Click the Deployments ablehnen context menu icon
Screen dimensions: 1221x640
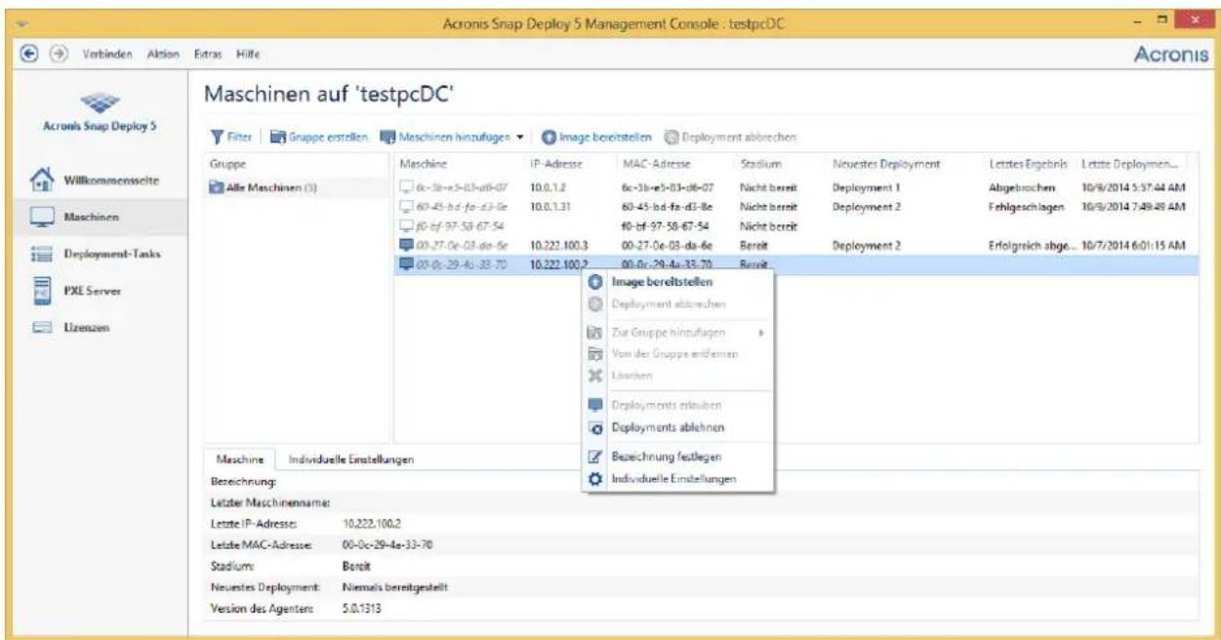point(594,427)
